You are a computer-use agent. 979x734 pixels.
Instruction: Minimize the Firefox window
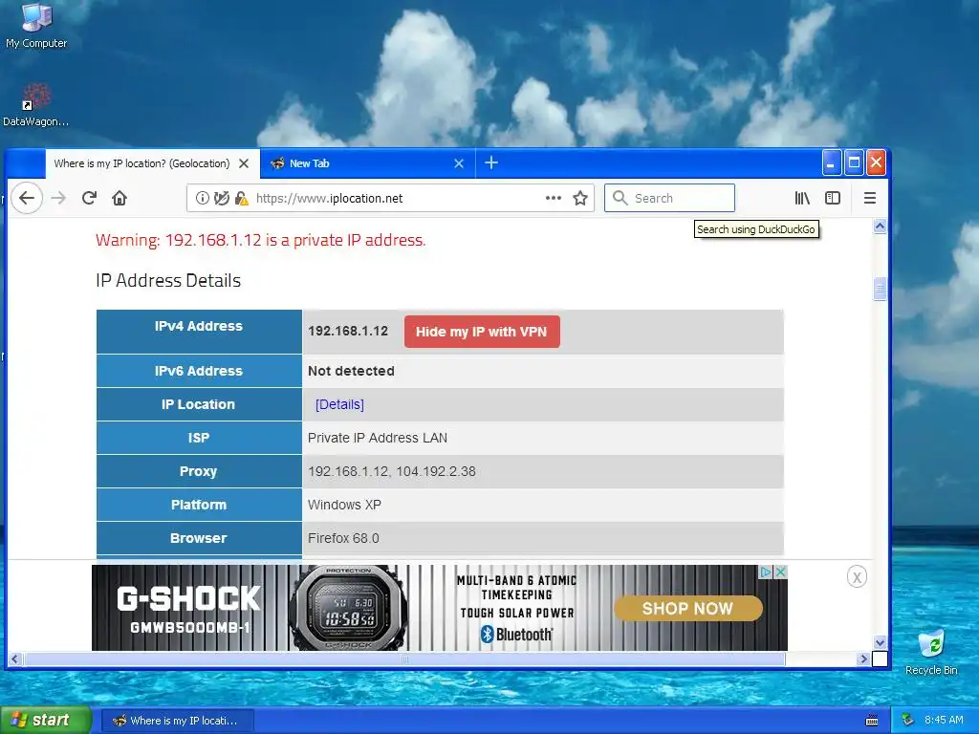point(831,162)
